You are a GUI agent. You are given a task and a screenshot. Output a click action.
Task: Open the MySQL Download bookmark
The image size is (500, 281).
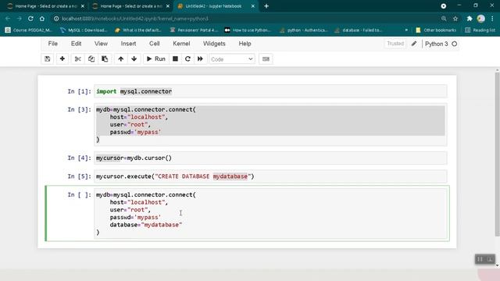[x=84, y=30]
